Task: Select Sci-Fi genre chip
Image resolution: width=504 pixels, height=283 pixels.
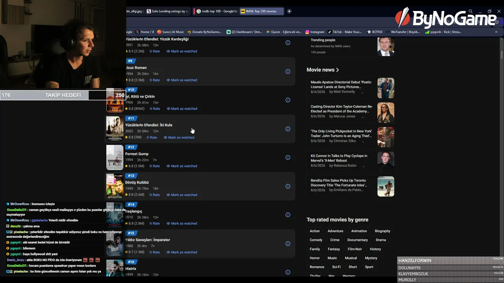Action: [336, 267]
